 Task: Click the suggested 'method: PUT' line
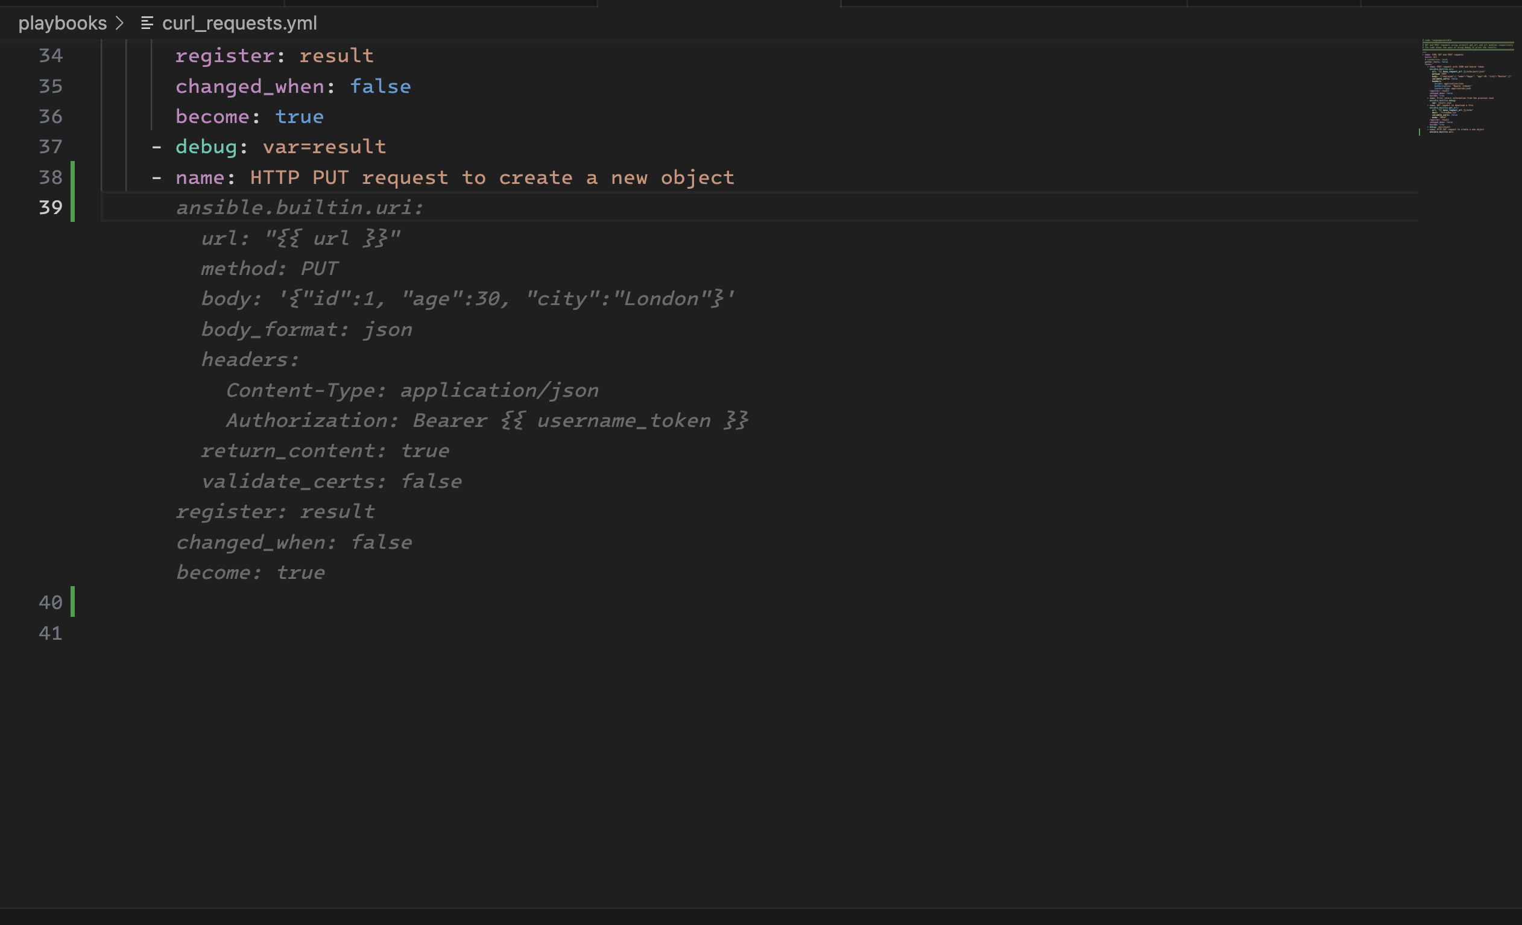(x=270, y=268)
